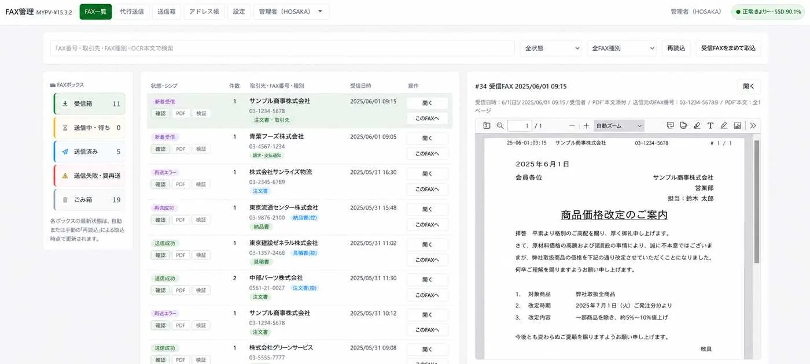The width and height of the screenshot is (810, 364).
Task: Click the 受信日時 column header
Action: [x=360, y=86]
